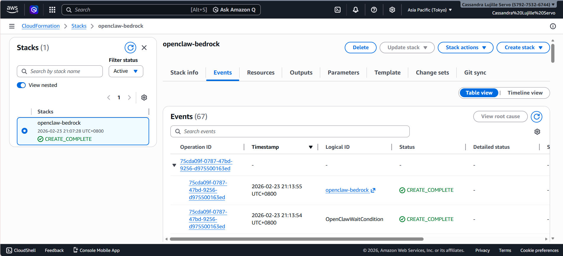This screenshot has height=256, width=563.
Task: Open the Outputs tab
Action: 301,72
